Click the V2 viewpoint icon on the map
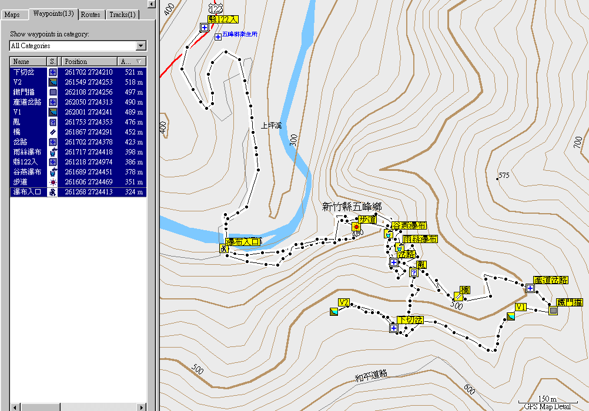Image resolution: width=589 pixels, height=411 pixels. point(334,311)
